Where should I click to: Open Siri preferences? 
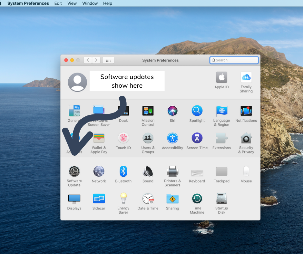pyautogui.click(x=172, y=111)
